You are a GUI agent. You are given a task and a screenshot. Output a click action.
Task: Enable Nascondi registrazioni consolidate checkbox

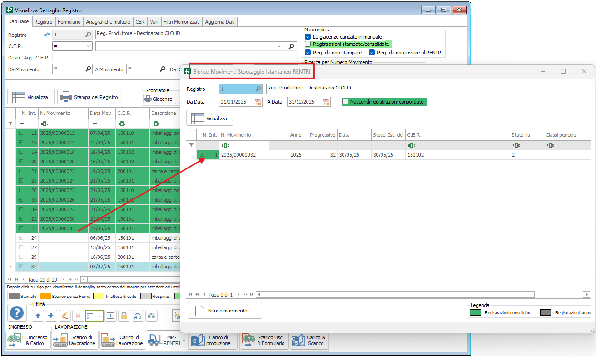tap(345, 102)
